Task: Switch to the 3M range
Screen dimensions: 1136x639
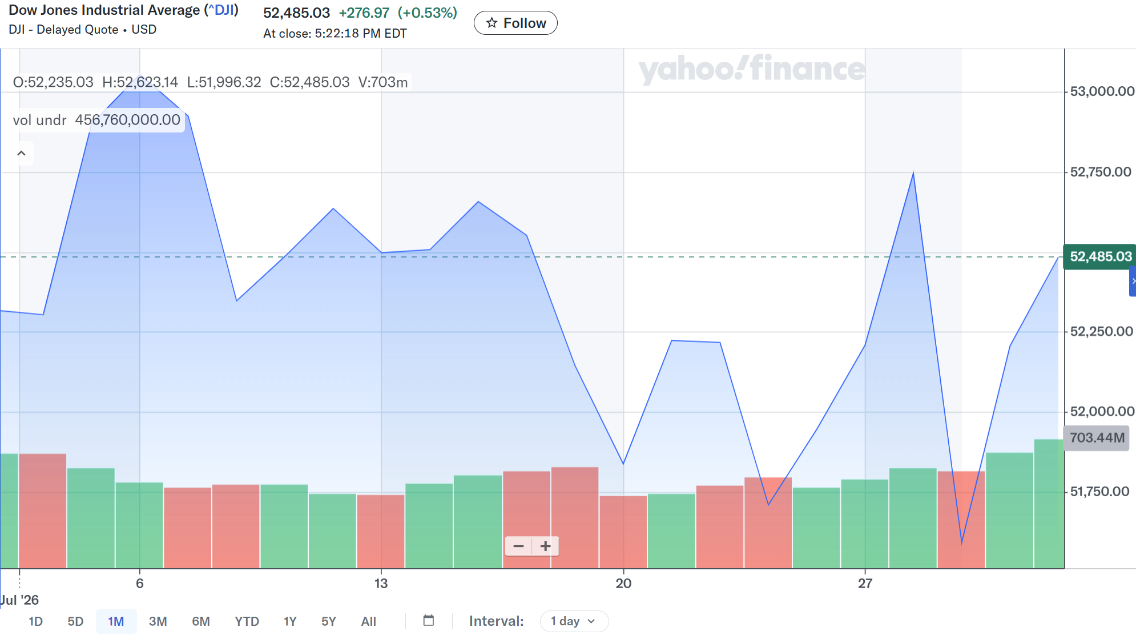Action: [x=158, y=621]
